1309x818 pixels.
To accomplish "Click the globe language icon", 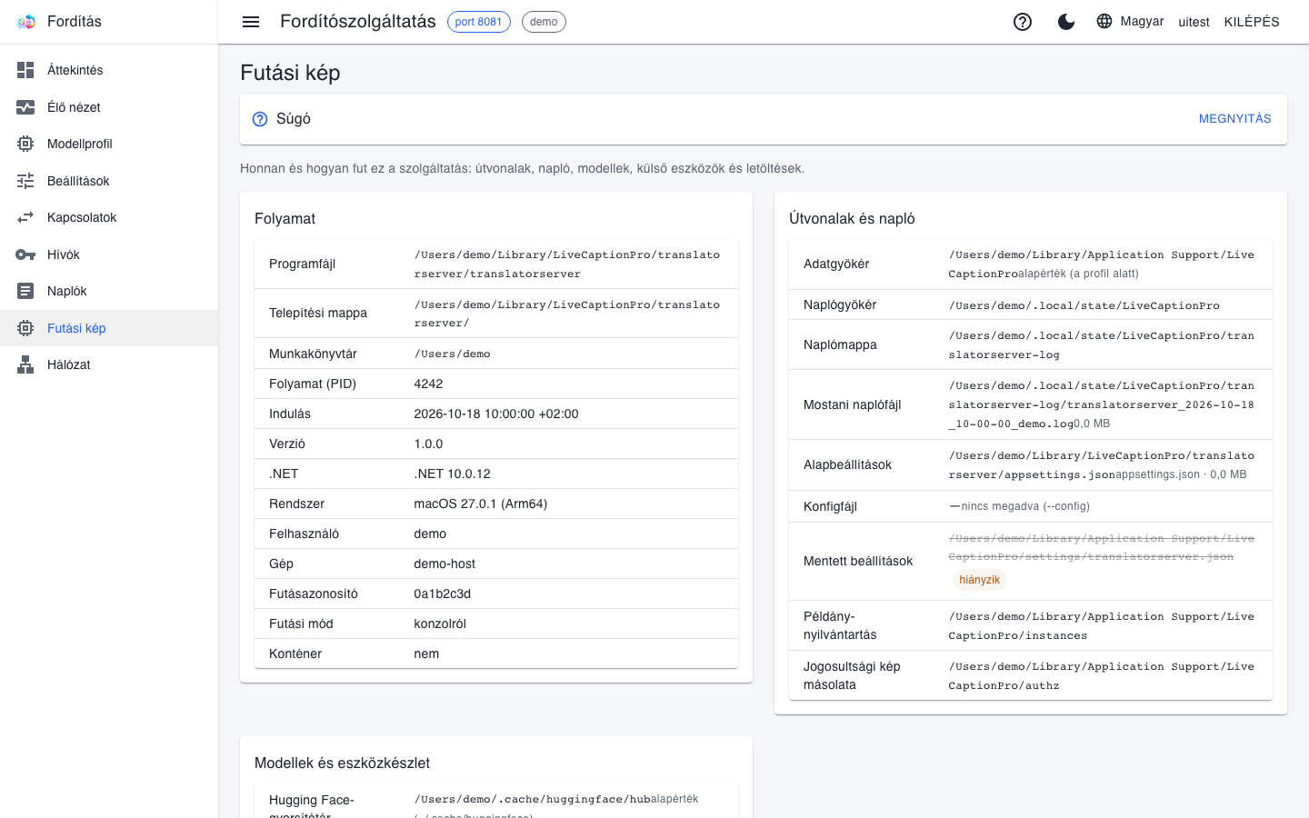I will coord(1104,21).
